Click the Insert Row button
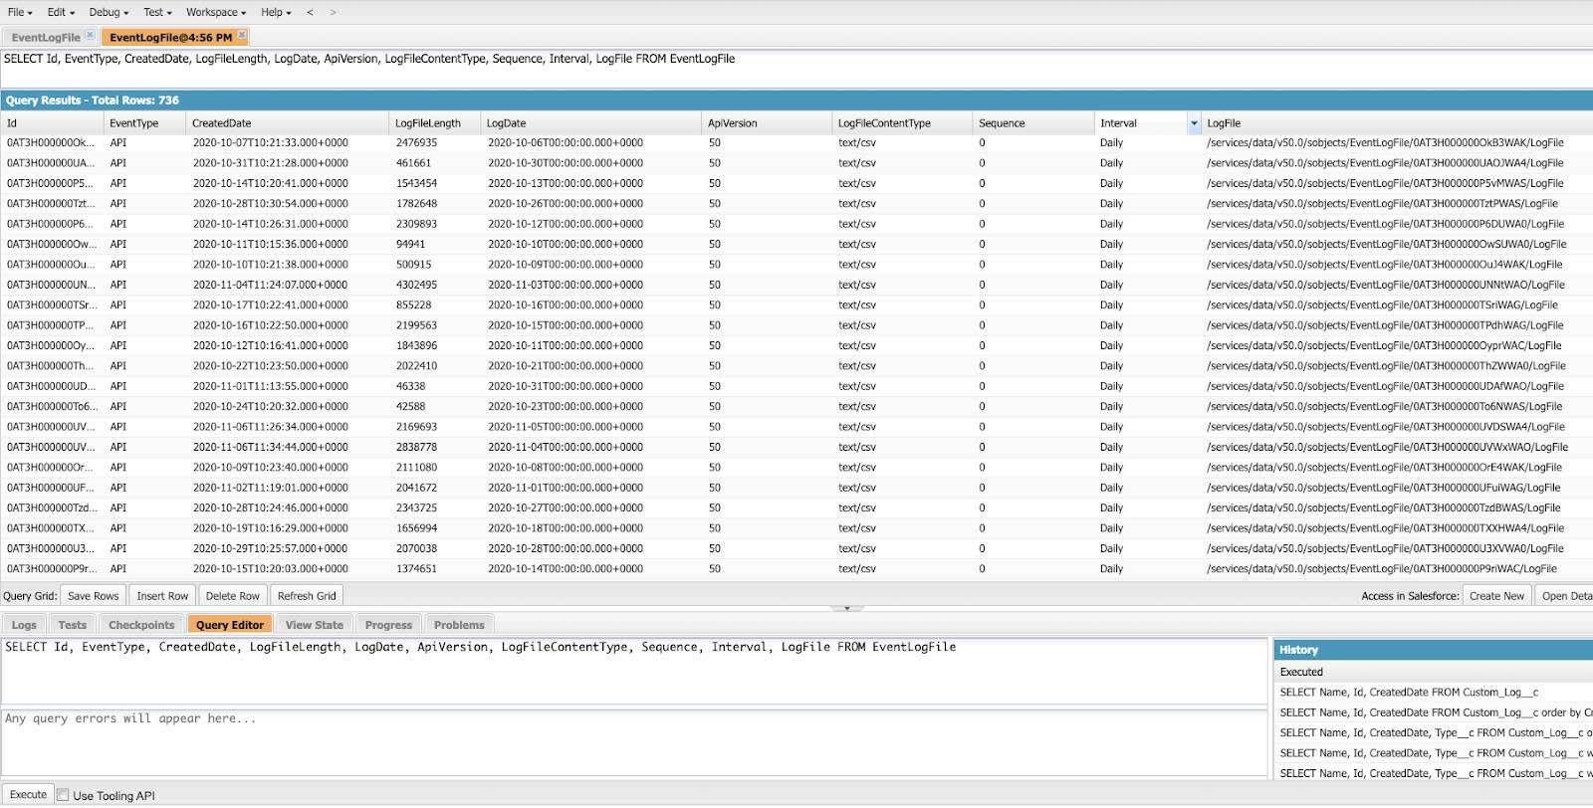 162,596
